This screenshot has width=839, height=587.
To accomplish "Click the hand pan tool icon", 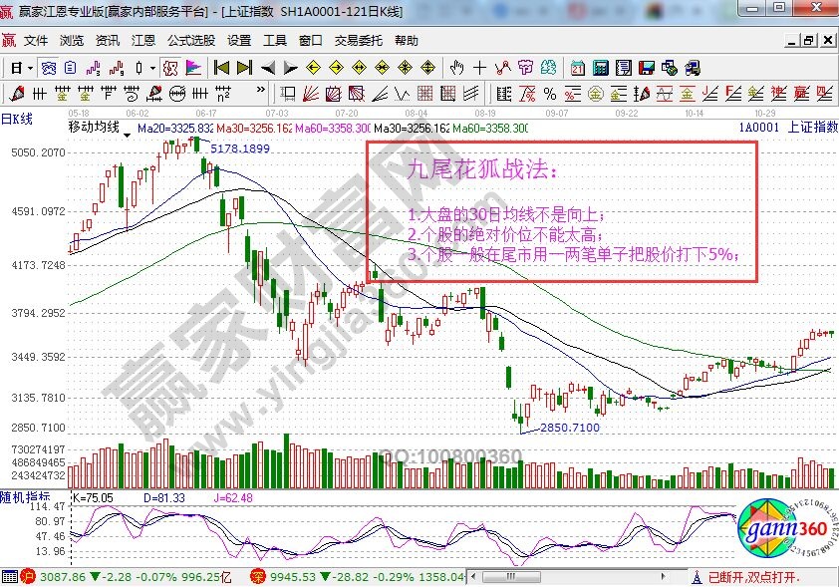I will click(x=457, y=69).
